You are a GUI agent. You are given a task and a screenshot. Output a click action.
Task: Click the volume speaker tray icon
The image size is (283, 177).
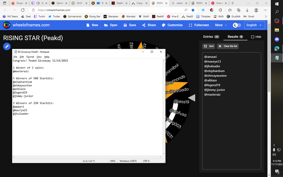(274, 155)
